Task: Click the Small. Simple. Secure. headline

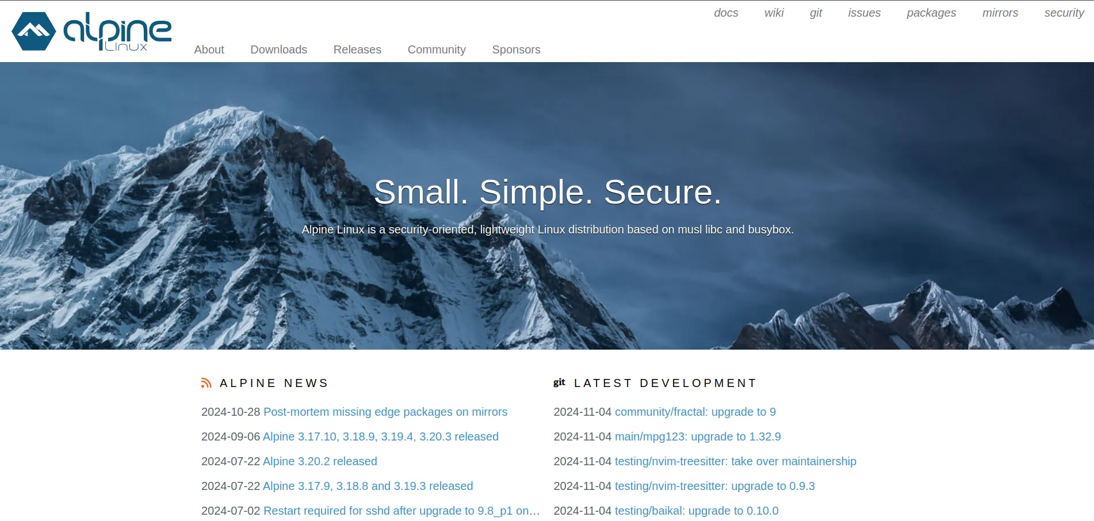Action: click(x=548, y=191)
